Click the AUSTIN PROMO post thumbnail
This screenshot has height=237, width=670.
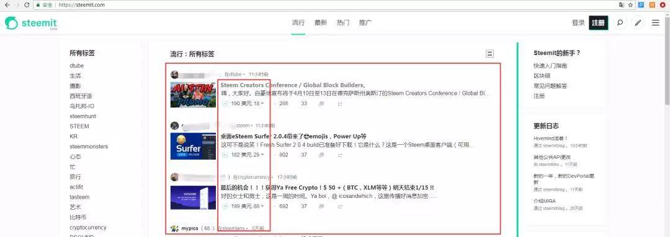tap(193, 95)
